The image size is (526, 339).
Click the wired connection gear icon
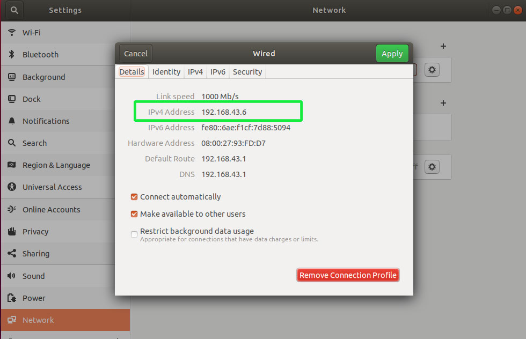(x=432, y=70)
